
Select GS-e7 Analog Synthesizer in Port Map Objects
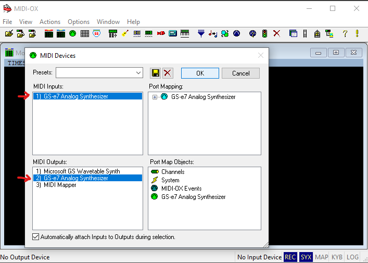coord(188,197)
